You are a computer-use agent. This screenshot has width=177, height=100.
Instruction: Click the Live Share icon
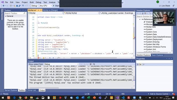coord(160,6)
